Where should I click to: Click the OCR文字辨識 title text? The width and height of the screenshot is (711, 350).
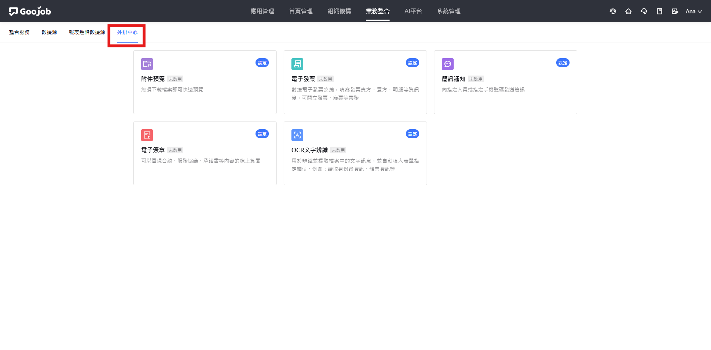coord(310,150)
